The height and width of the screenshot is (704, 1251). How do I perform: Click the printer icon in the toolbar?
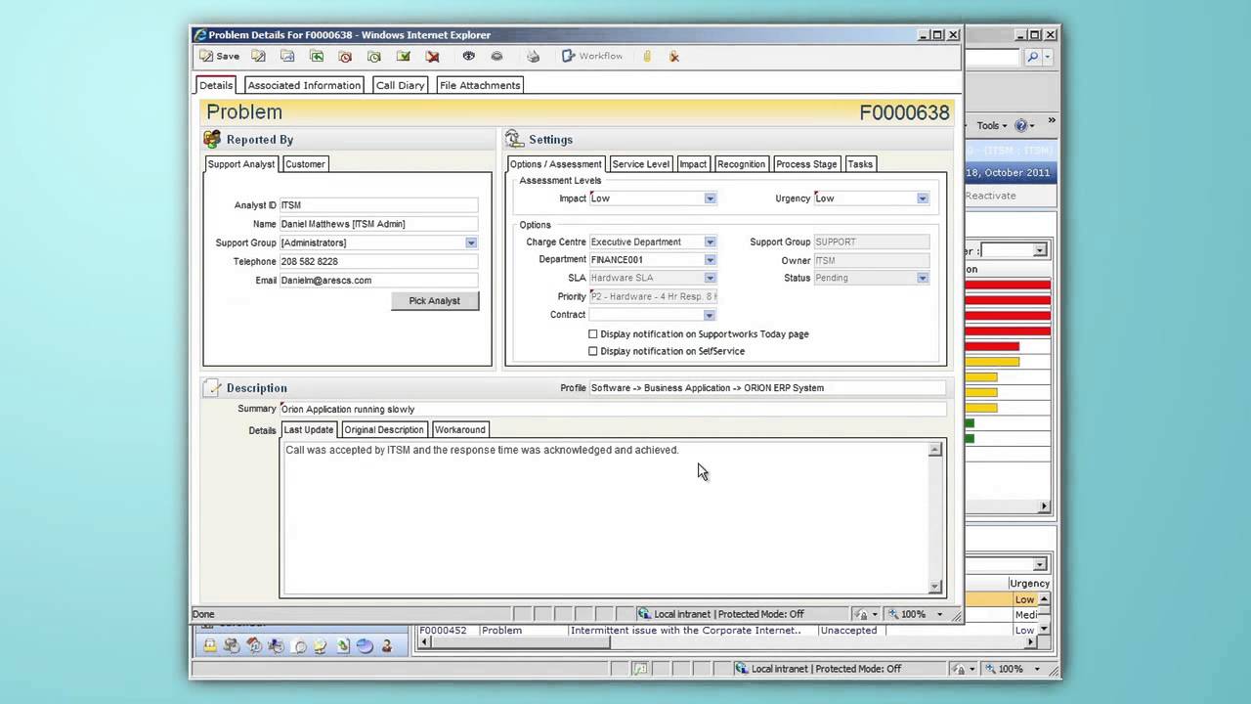pos(533,57)
